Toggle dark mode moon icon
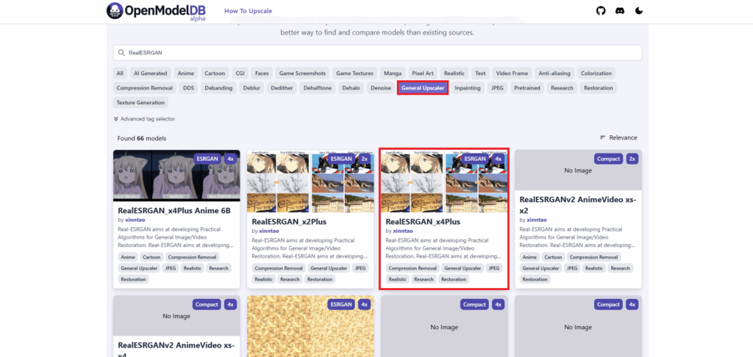The image size is (753, 357). pos(639,11)
